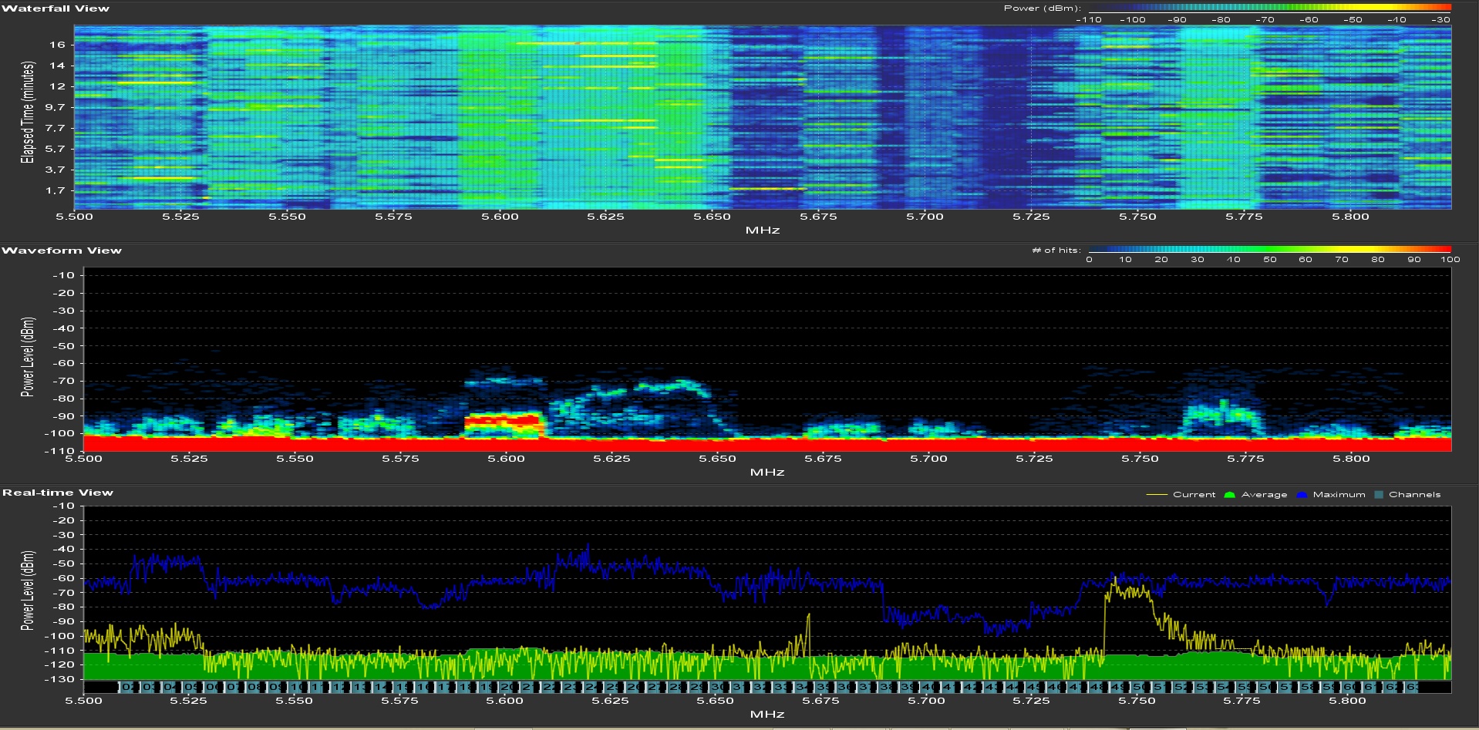Click the Power (dBm) legend label
1479x730 pixels.
[x=1041, y=8]
